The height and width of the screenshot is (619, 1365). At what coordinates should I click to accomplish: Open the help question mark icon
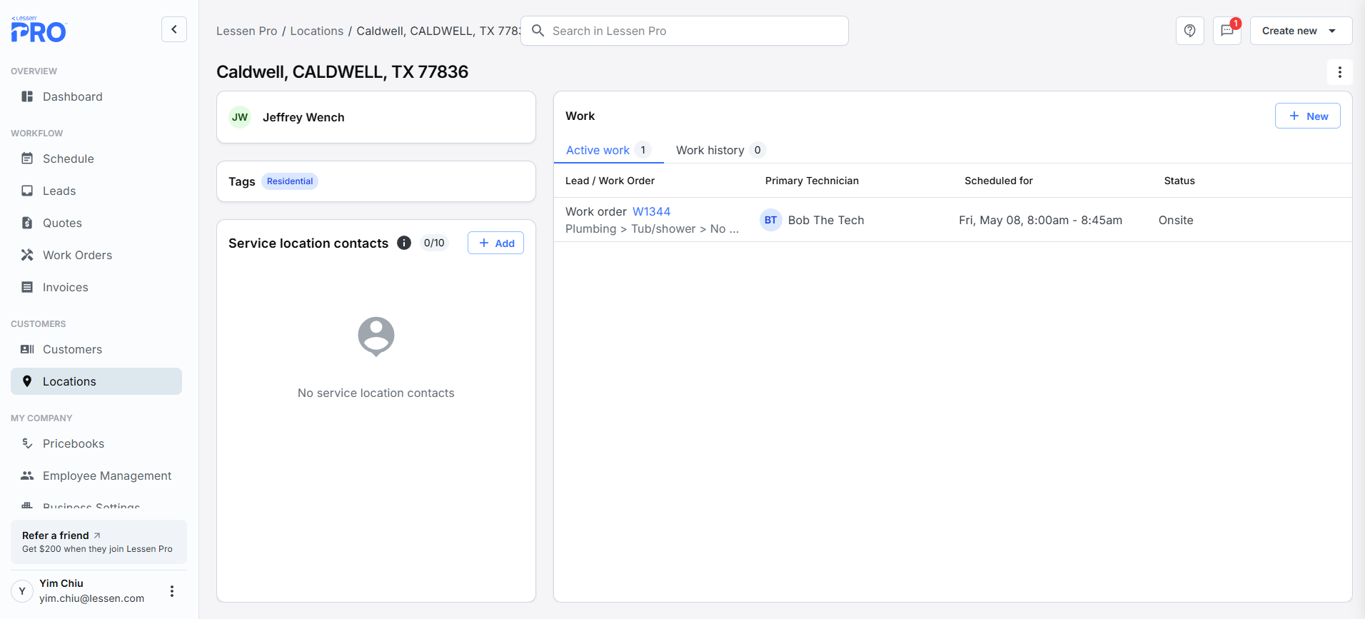pos(1190,31)
